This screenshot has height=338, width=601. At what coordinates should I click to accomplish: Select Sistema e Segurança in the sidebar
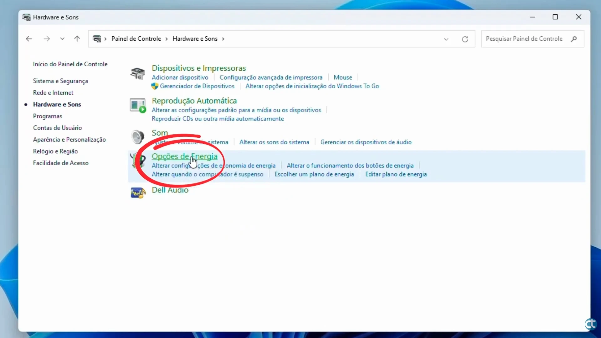(60, 81)
